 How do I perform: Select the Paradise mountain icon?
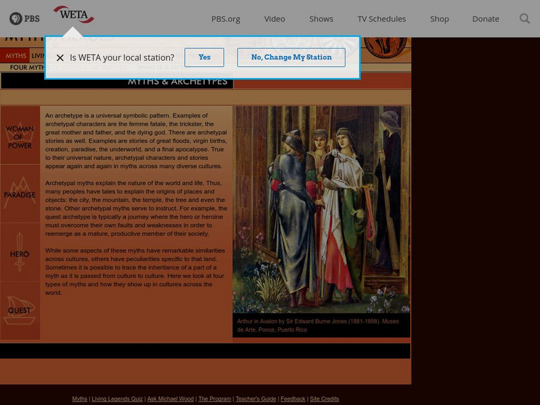click(x=20, y=194)
